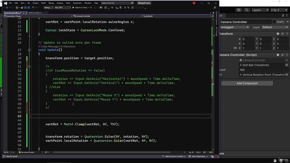Click the Undo toolbar icon

(x=33, y=8)
